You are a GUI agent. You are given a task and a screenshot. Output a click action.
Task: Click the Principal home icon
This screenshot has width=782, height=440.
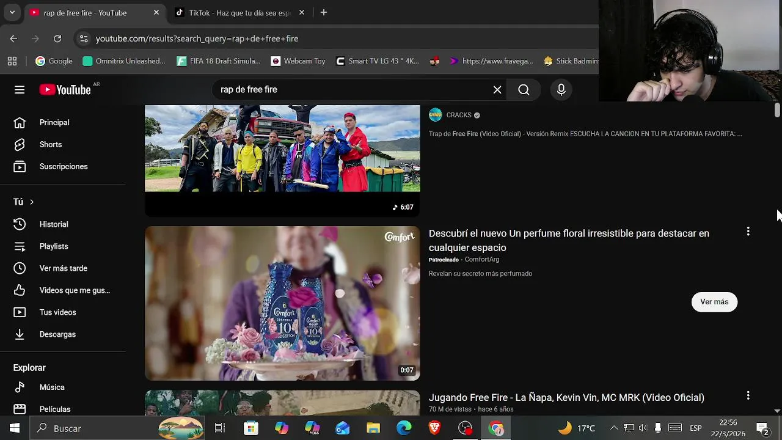pos(20,122)
